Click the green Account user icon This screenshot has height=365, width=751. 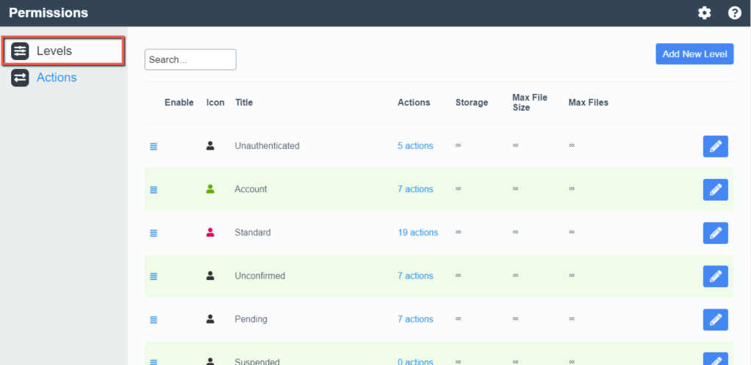point(210,189)
